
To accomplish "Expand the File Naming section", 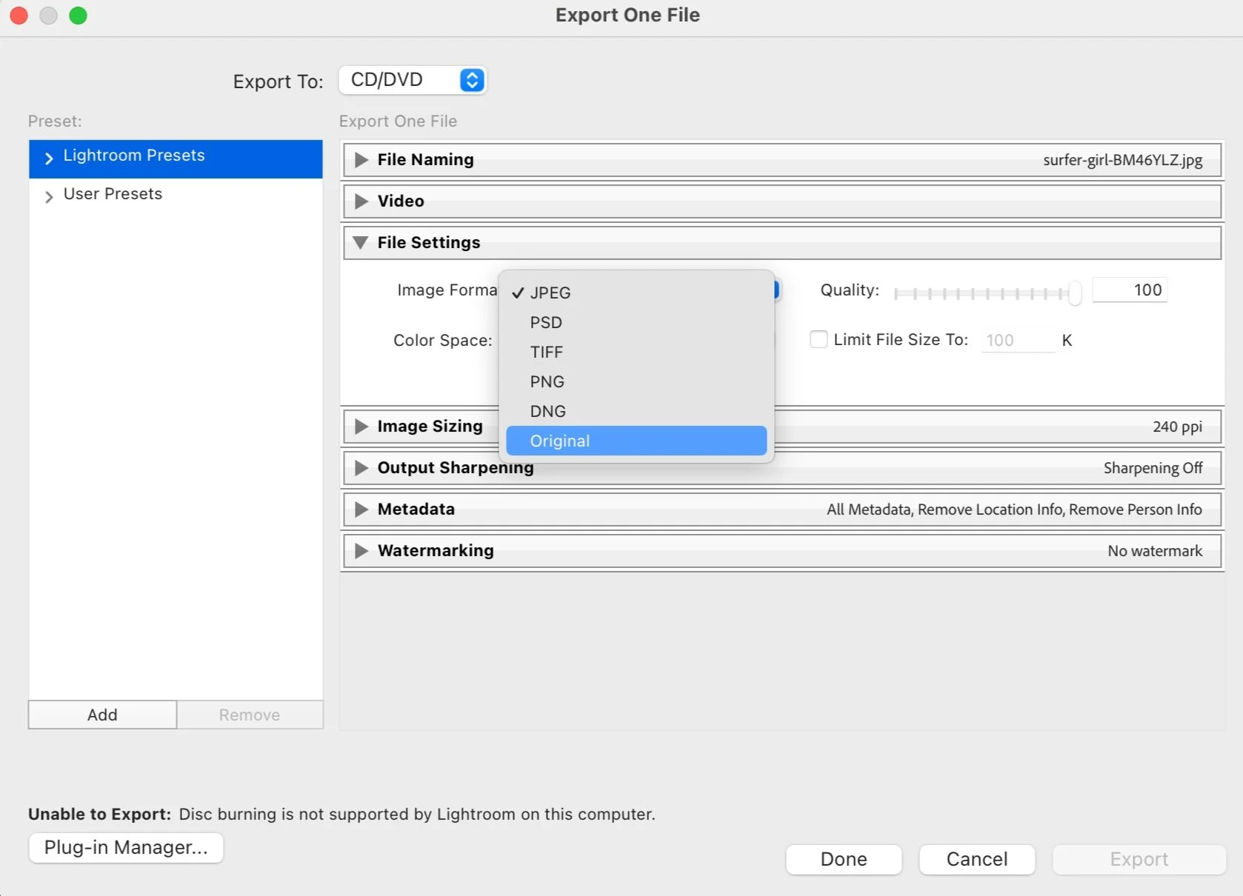I will [361, 159].
